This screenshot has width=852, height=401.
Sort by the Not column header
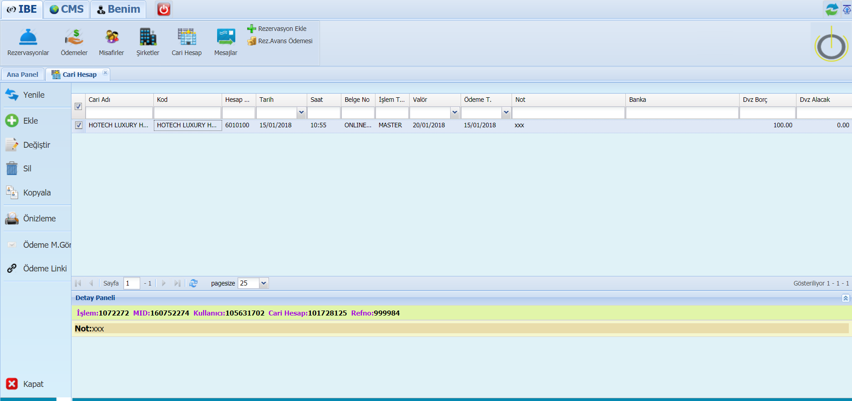568,100
